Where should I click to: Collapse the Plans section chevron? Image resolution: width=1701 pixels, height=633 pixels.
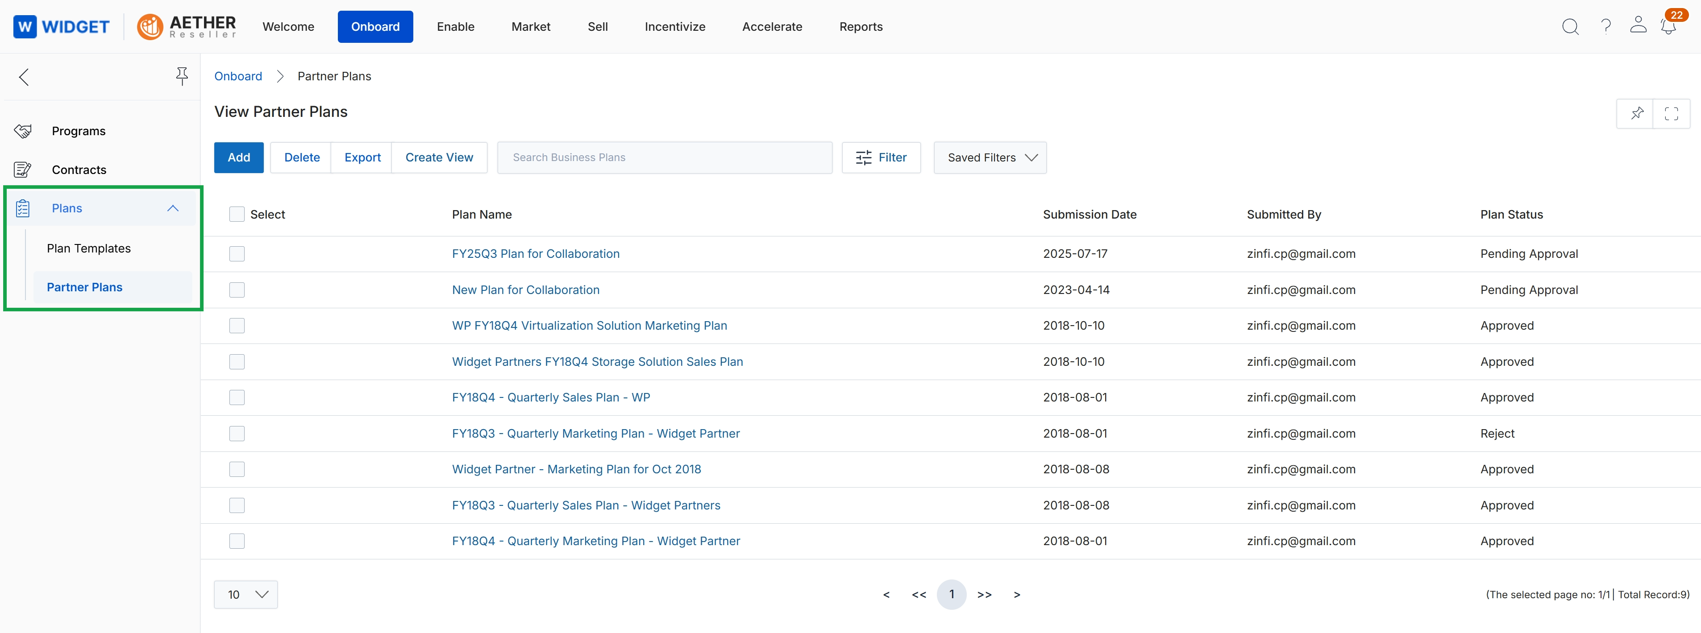pos(173,208)
